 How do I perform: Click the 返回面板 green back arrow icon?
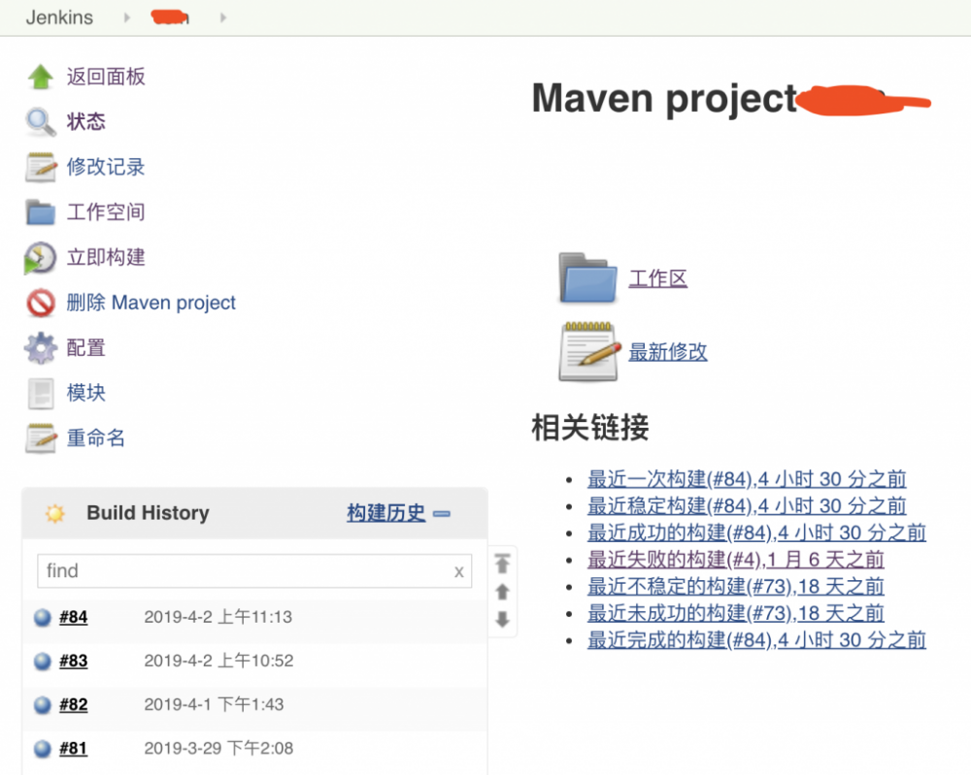pos(39,76)
